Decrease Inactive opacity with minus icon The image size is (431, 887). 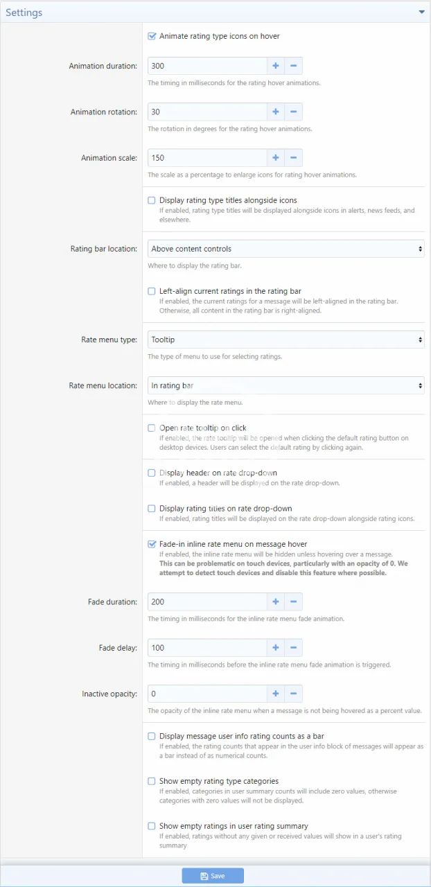(x=293, y=693)
